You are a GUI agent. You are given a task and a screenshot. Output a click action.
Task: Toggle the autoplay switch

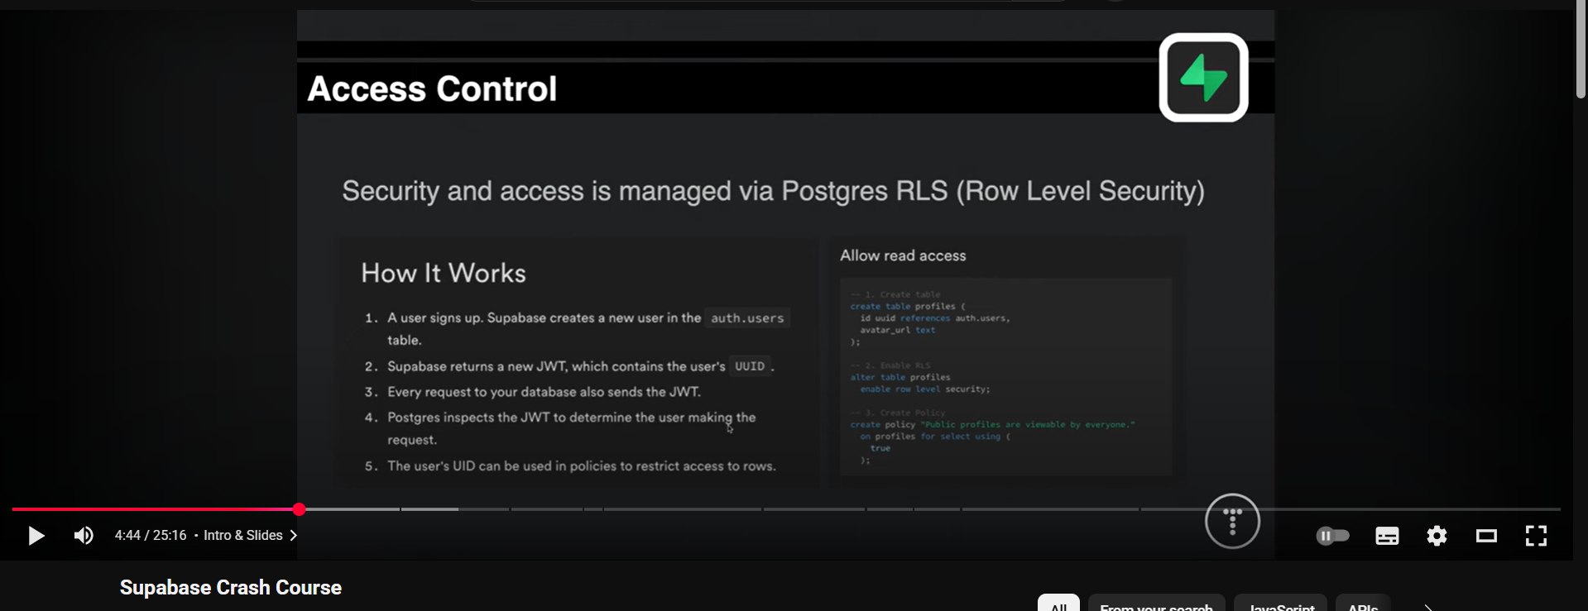pyautogui.click(x=1332, y=536)
